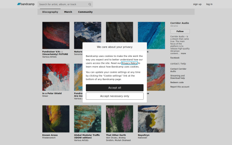Click the Fundraiser V/A (Uncertainty) FUTURE title
The height and width of the screenshot is (145, 232).
[55, 53]
